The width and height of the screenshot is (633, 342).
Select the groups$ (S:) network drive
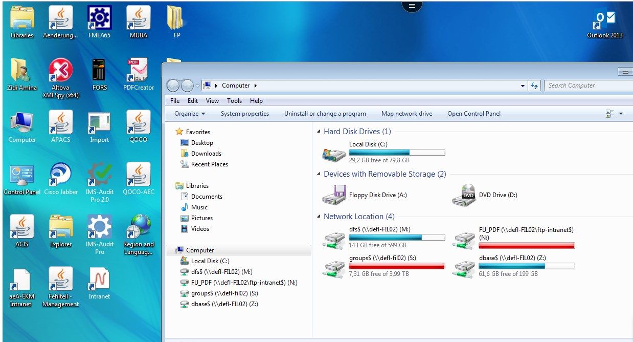point(383,267)
